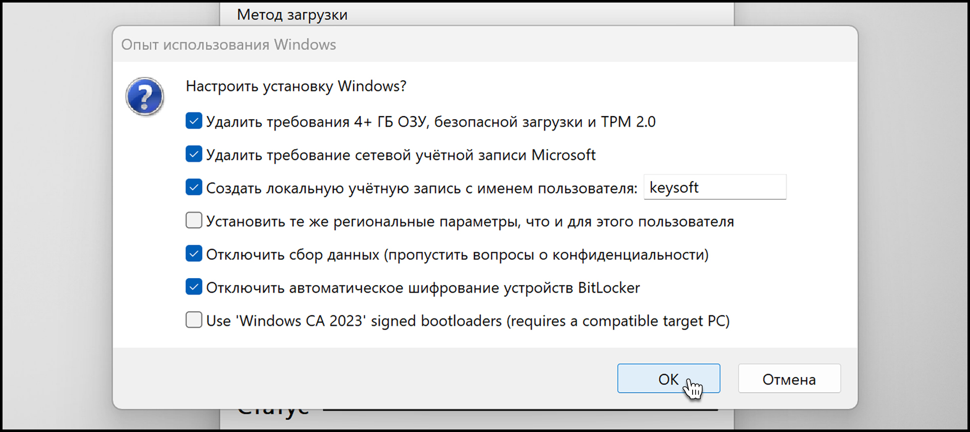Click the 'Use Windows CA 2023 signed bootloaders' label text
This screenshot has width=970, height=432.
pyautogui.click(x=467, y=321)
